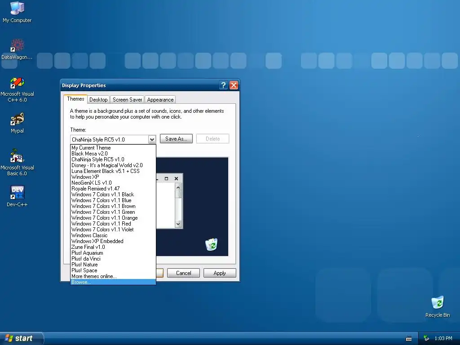Click the preview window's close X glyph
Image resolution: width=460 pixels, height=345 pixels.
coord(176,178)
